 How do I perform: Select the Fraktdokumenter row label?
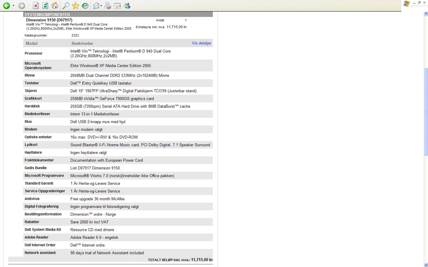[x=39, y=160]
